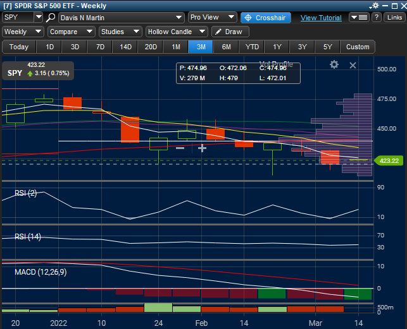
Task: Click the Mar date axis label
Action: pyautogui.click(x=315, y=323)
